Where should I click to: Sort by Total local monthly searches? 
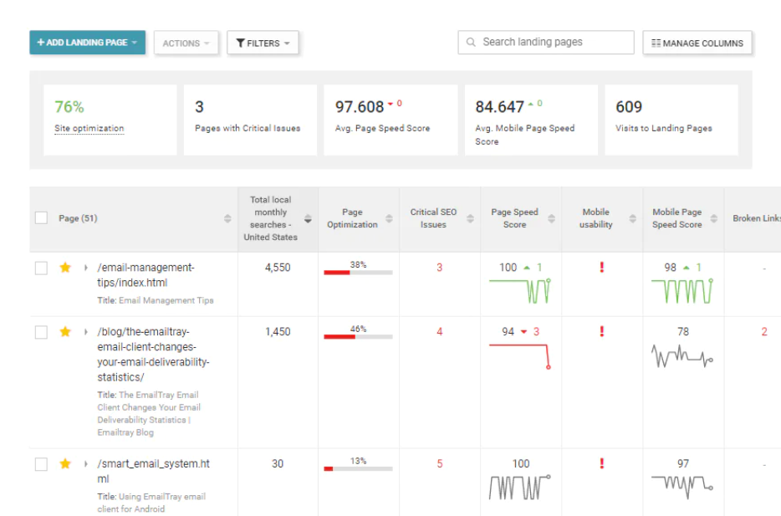[x=306, y=217]
